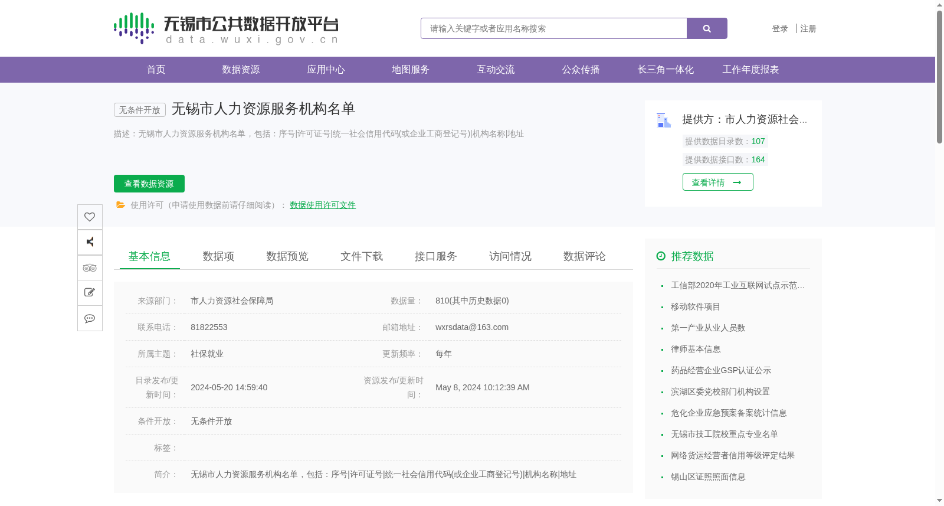The width and height of the screenshot is (944, 506).
Task: Open the 登录 login link
Action: pyautogui.click(x=780, y=28)
